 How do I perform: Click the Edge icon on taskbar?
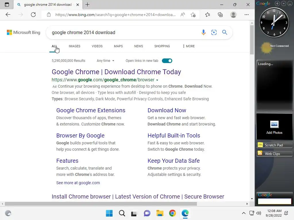tap(185, 213)
